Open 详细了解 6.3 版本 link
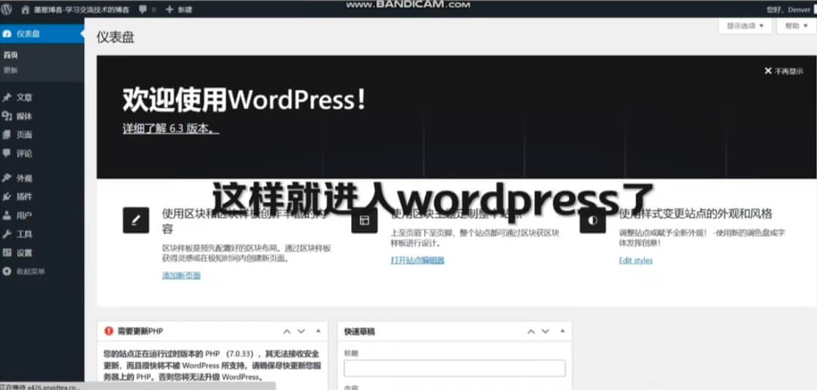The image size is (817, 390). (171, 128)
